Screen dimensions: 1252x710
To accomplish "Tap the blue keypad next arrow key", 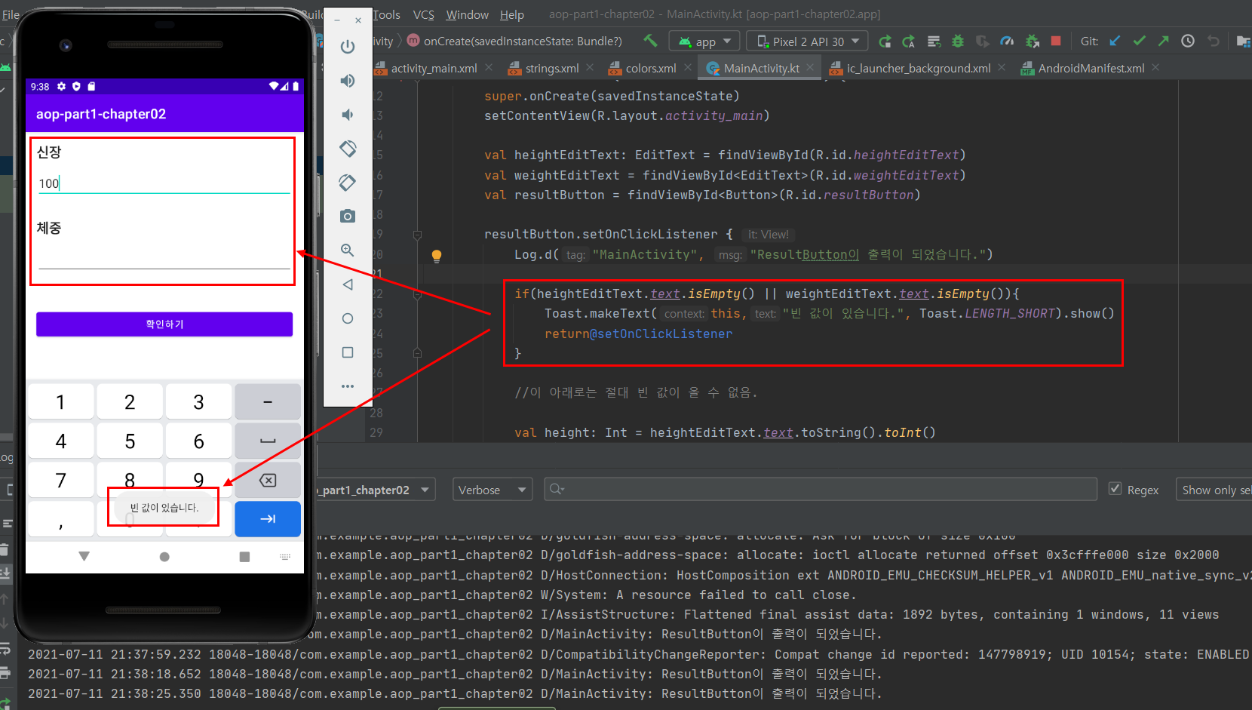I will point(268,519).
